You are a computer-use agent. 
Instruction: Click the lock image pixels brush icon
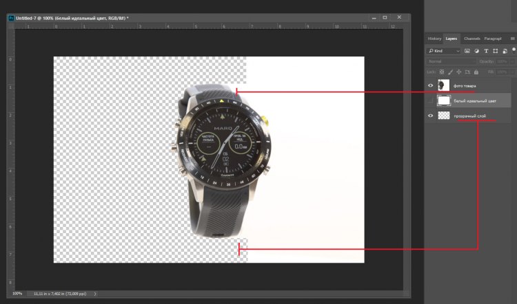pos(450,72)
